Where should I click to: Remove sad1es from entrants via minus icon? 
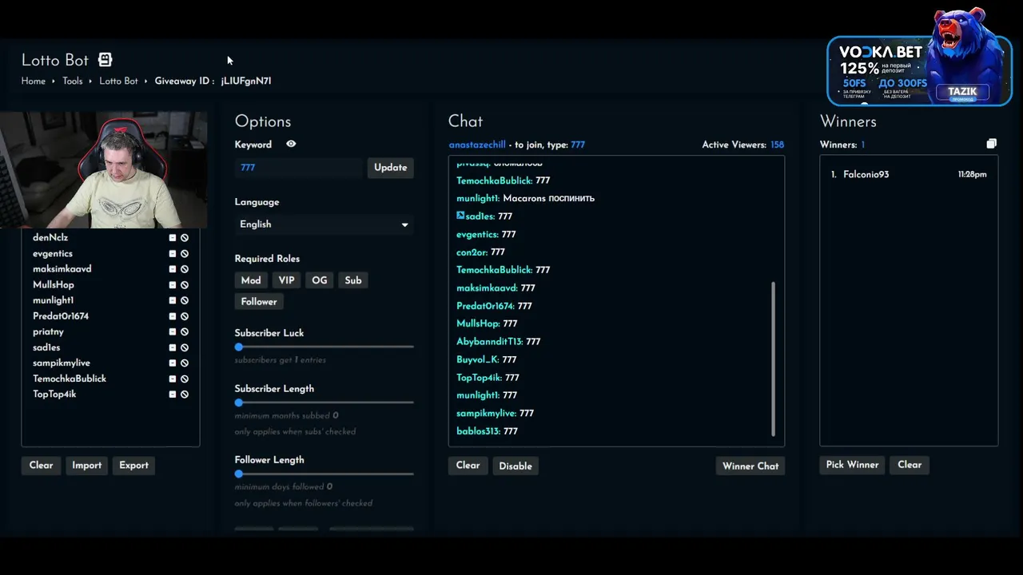172,347
